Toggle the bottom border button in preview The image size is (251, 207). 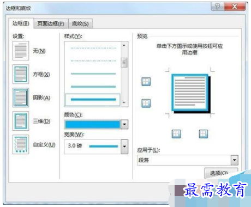[146, 103]
